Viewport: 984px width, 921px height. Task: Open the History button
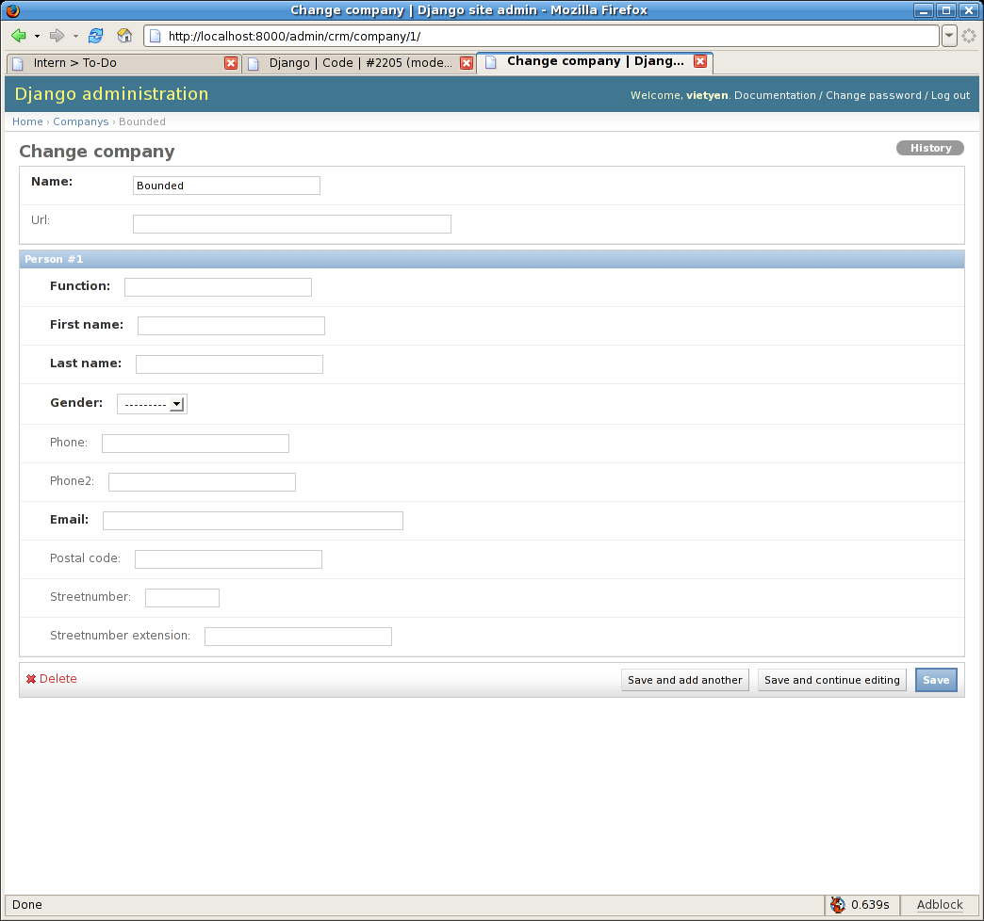tap(930, 148)
